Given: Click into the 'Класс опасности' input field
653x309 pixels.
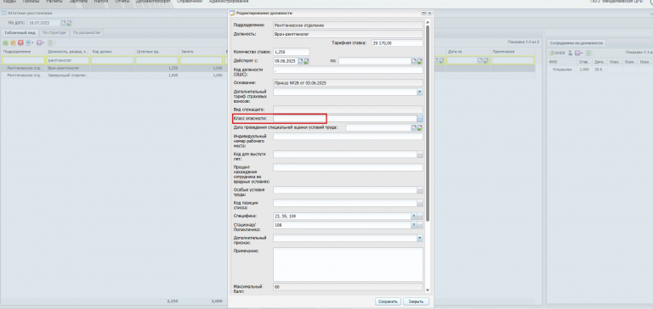Looking at the screenshot, I should [345, 119].
